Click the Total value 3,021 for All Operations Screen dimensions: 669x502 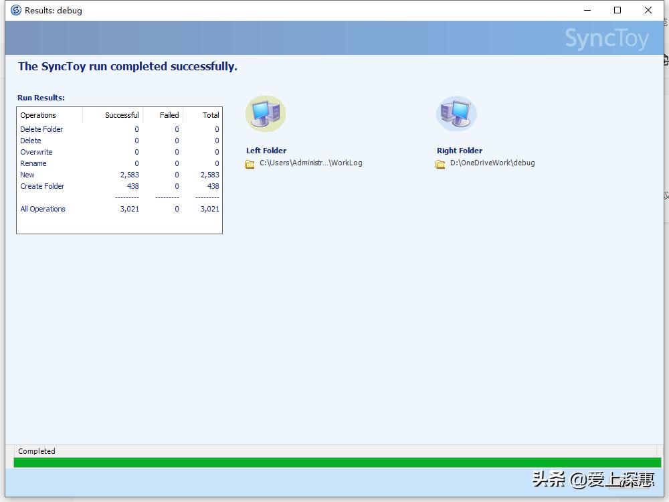pyautogui.click(x=210, y=209)
